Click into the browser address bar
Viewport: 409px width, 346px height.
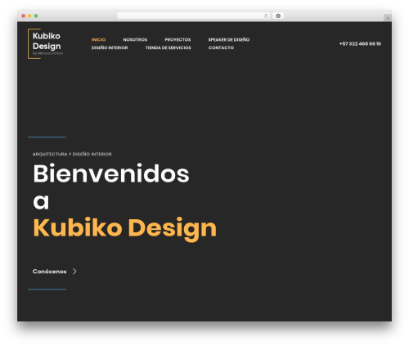(x=194, y=16)
